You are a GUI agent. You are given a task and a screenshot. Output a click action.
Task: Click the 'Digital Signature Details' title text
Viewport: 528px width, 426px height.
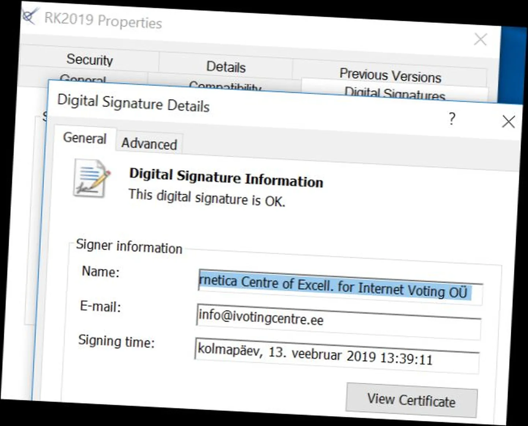coord(134,103)
